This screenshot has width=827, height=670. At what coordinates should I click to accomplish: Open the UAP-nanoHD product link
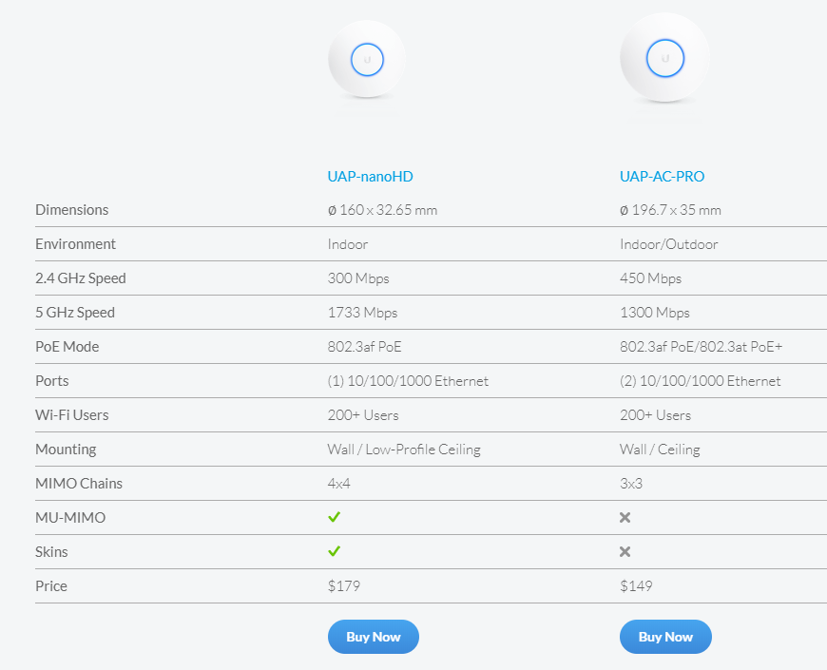(370, 176)
